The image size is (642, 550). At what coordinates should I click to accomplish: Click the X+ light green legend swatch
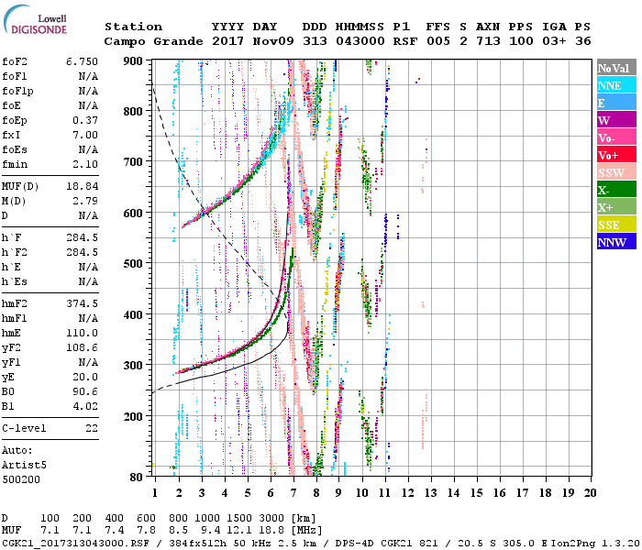coord(616,206)
